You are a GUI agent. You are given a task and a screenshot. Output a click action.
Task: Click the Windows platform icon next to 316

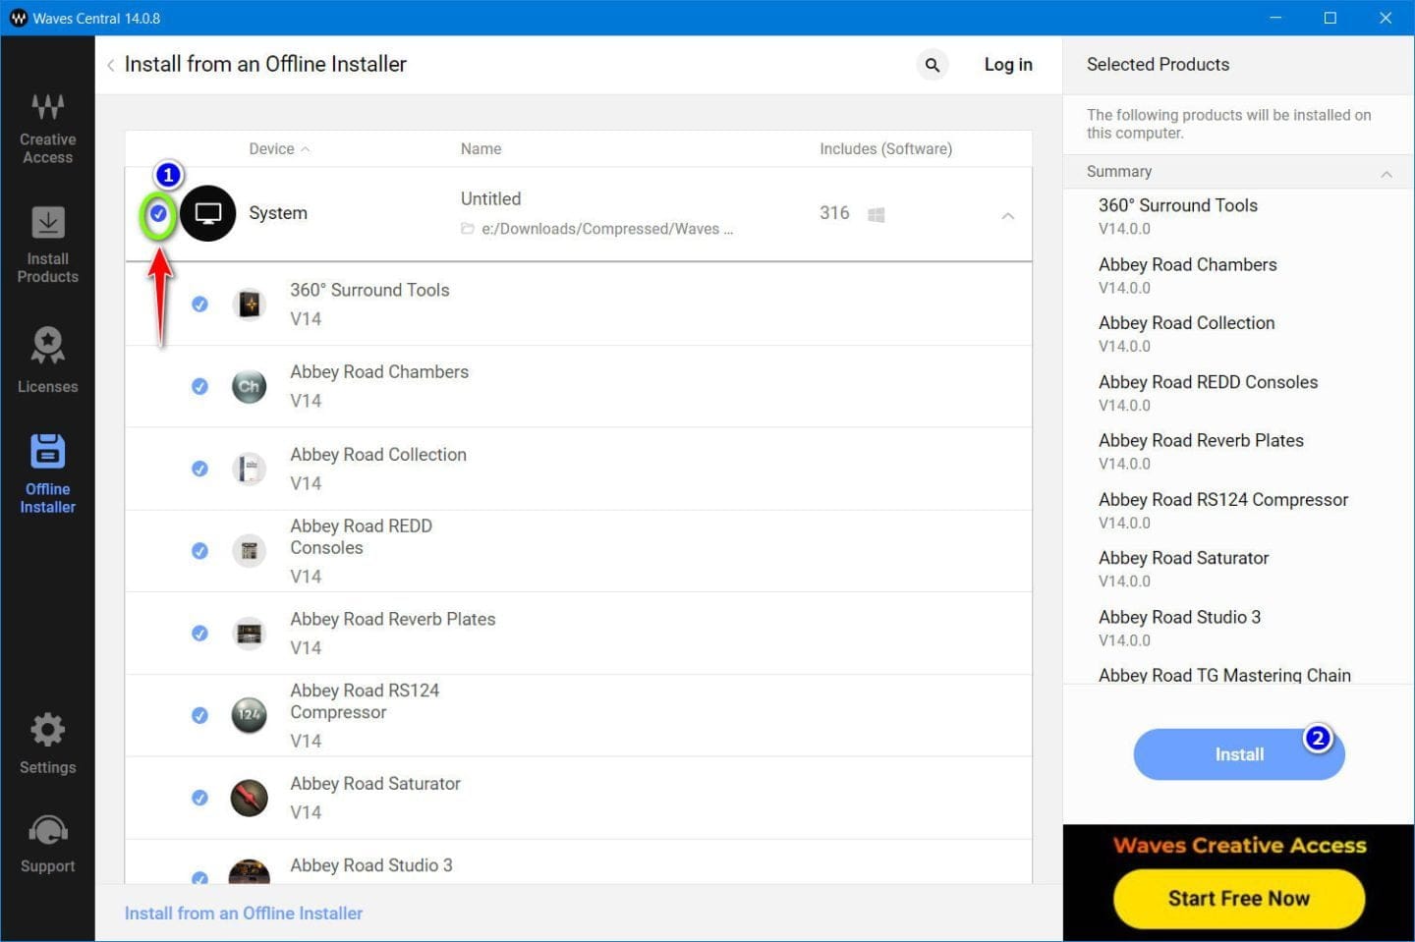(x=877, y=214)
